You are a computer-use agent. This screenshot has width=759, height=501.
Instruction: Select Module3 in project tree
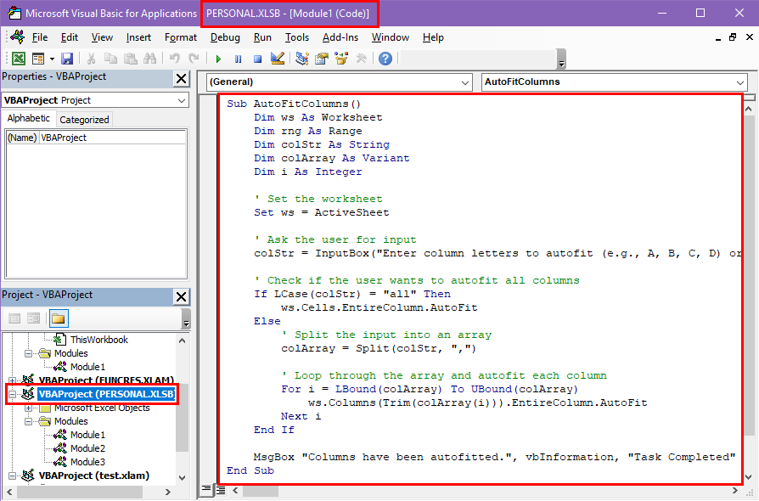(x=87, y=462)
